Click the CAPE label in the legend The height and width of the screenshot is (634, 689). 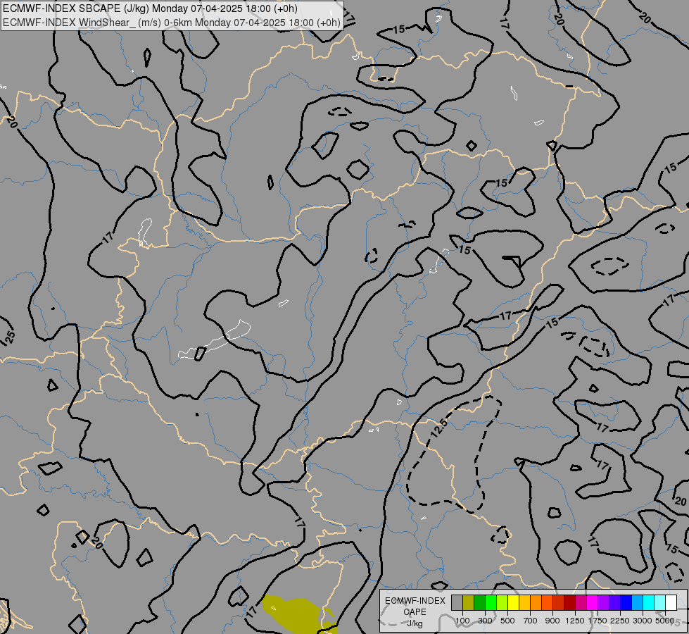pyautogui.click(x=415, y=612)
